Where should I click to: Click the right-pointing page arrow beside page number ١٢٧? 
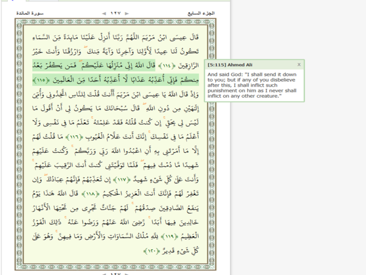[127, 13]
